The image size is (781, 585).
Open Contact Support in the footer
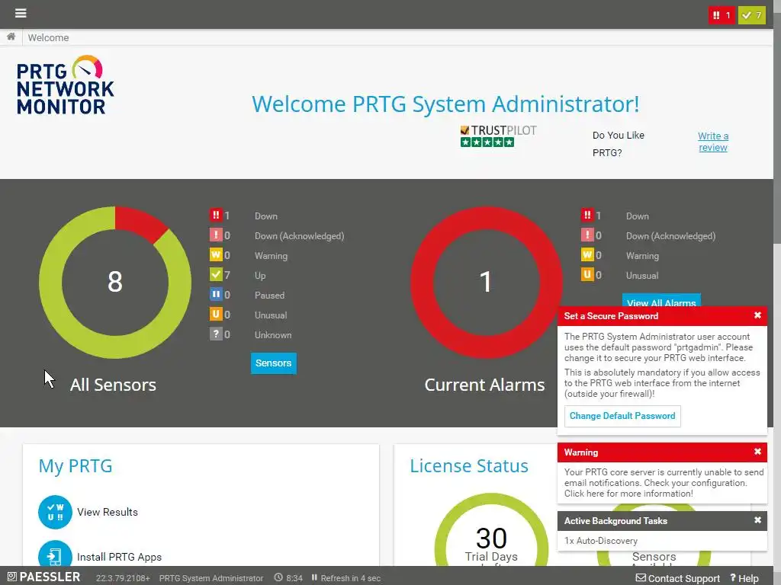[x=678, y=578]
